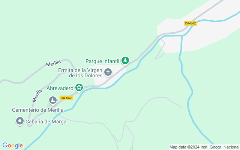Click the upper CA-642 road shield
This screenshot has height=150, width=240.
190,23
